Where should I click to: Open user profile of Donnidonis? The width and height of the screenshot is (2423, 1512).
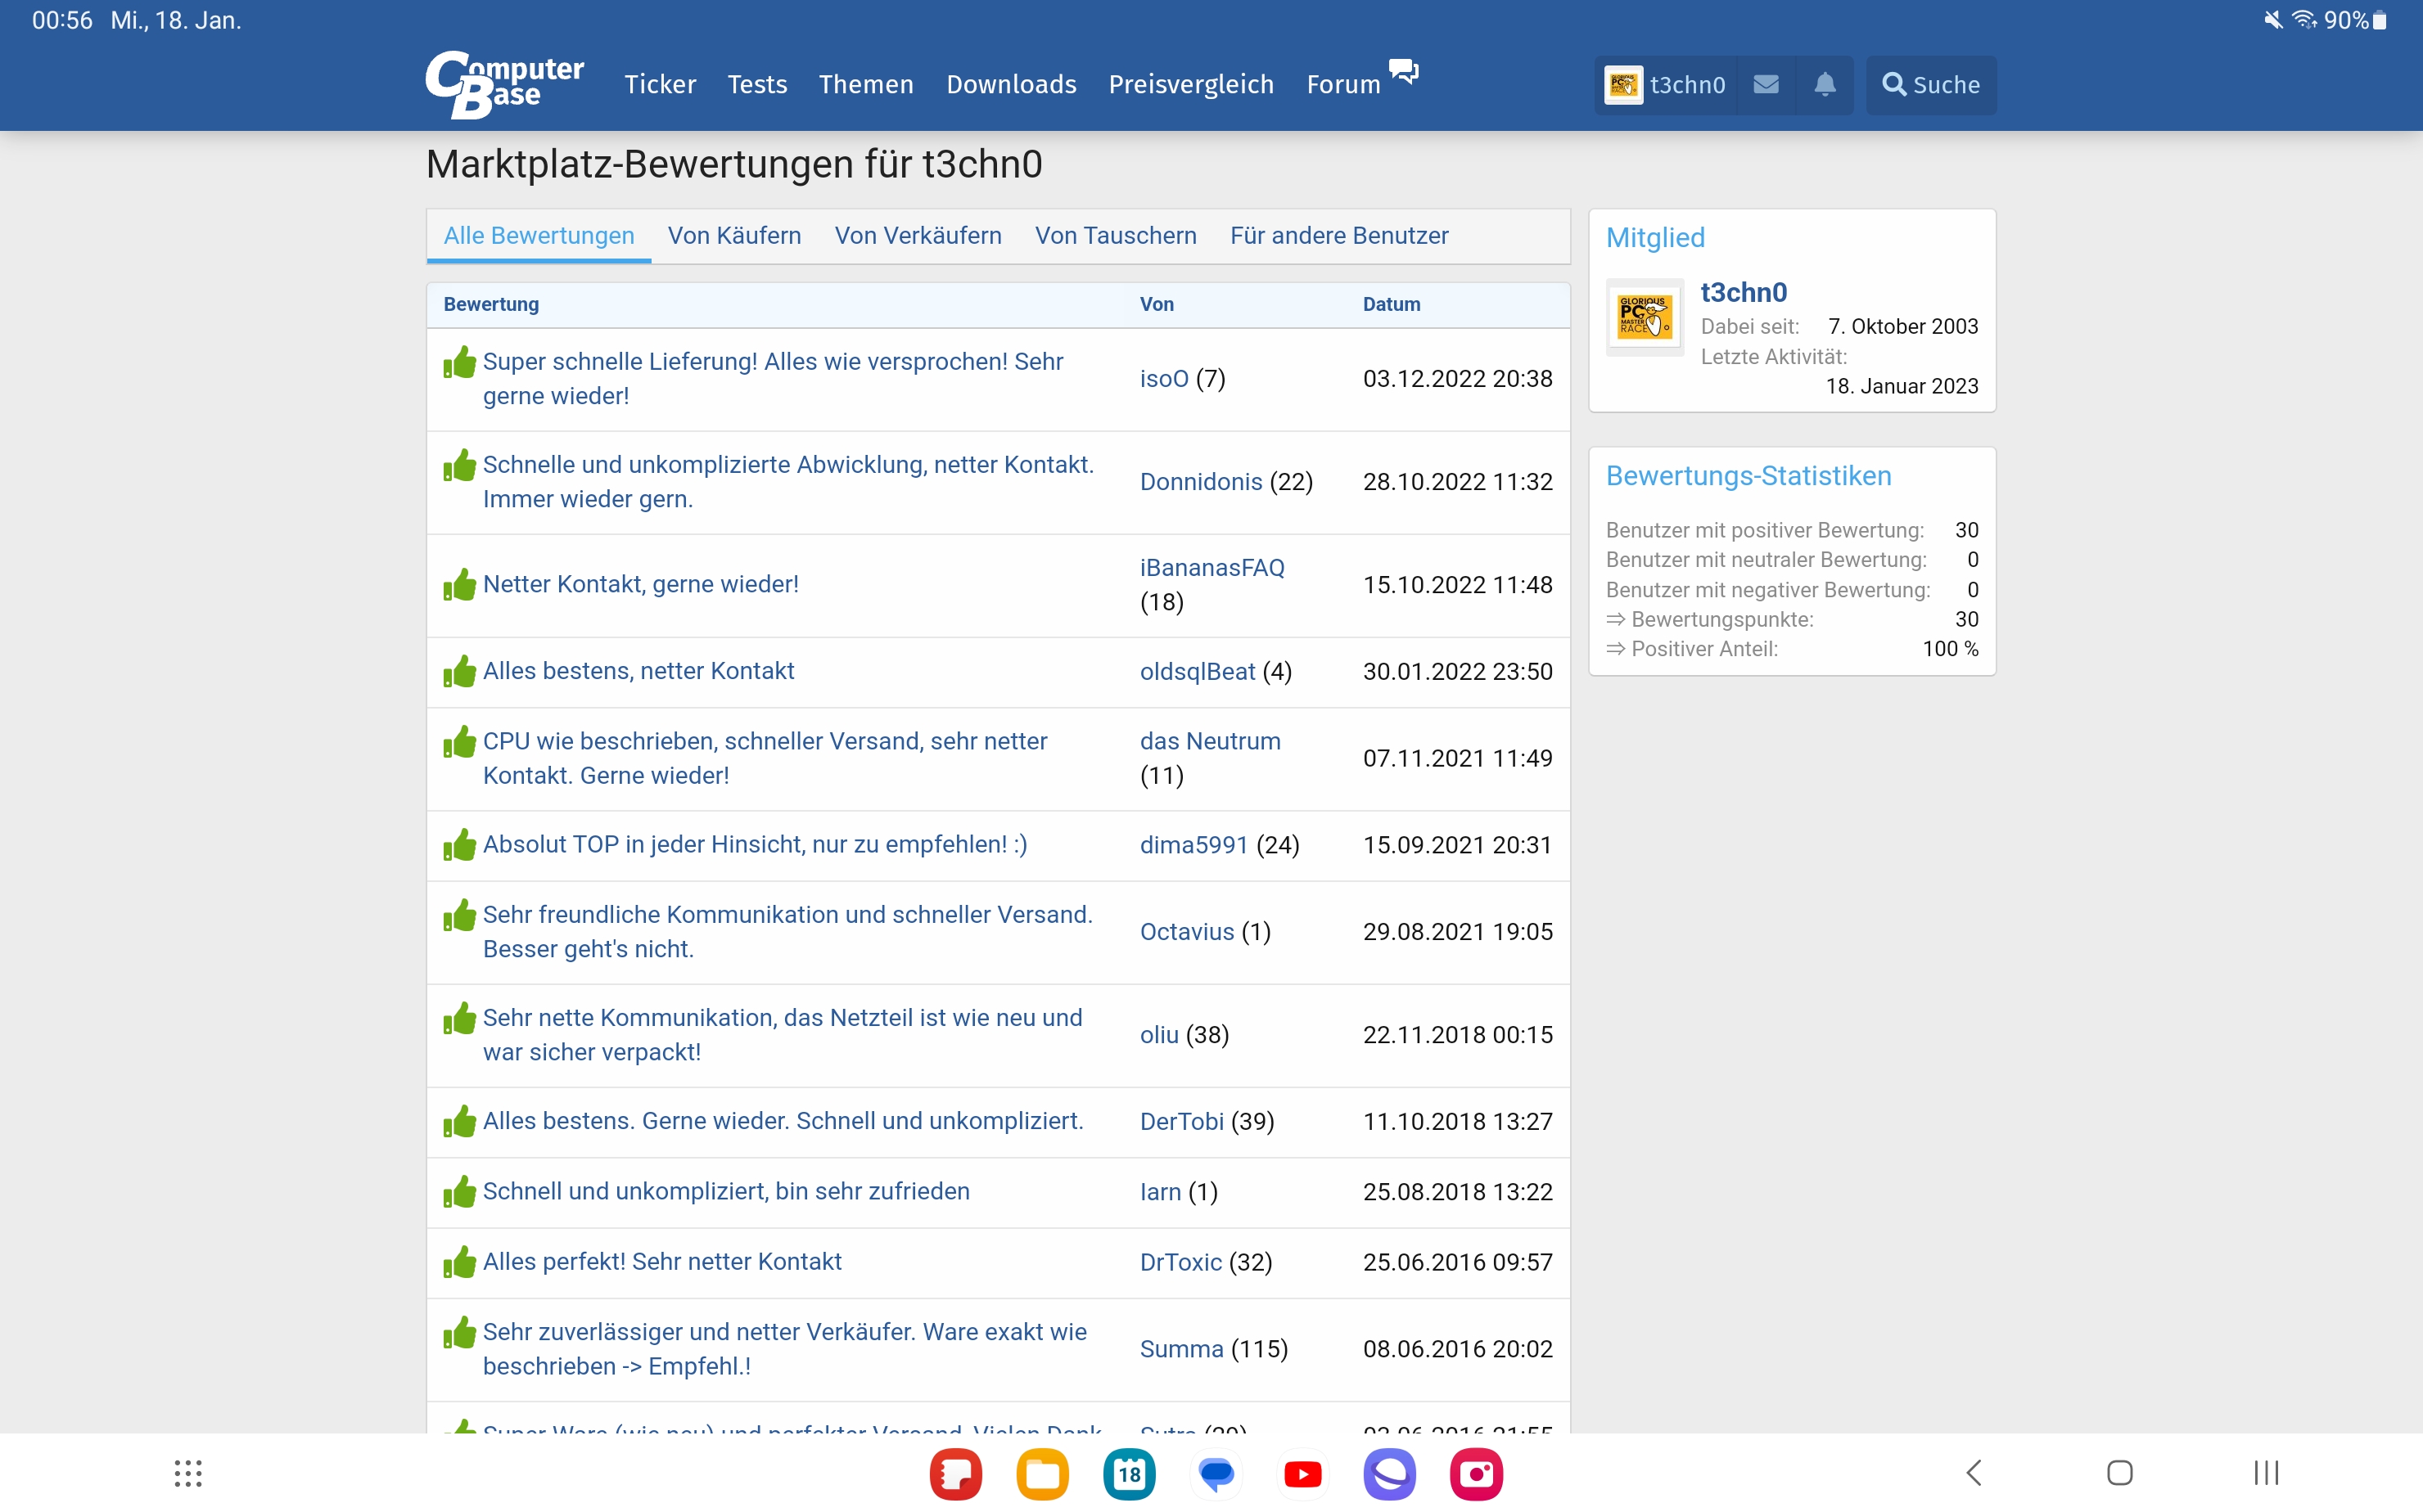coord(1201,482)
